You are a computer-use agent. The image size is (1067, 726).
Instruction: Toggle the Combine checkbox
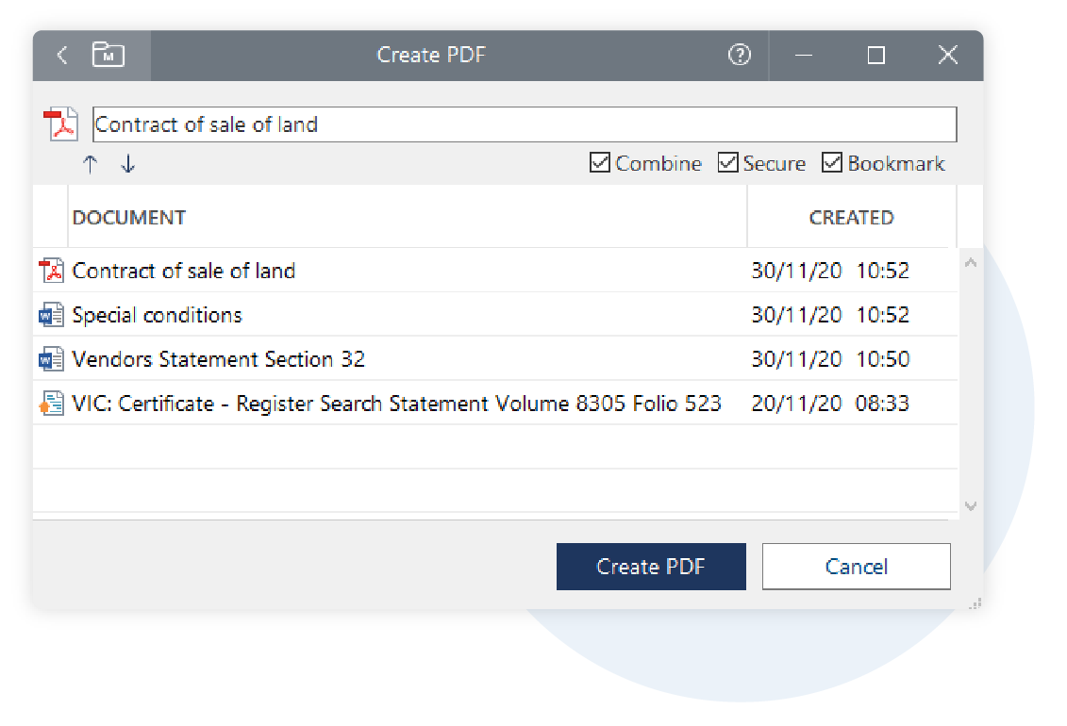click(x=599, y=163)
